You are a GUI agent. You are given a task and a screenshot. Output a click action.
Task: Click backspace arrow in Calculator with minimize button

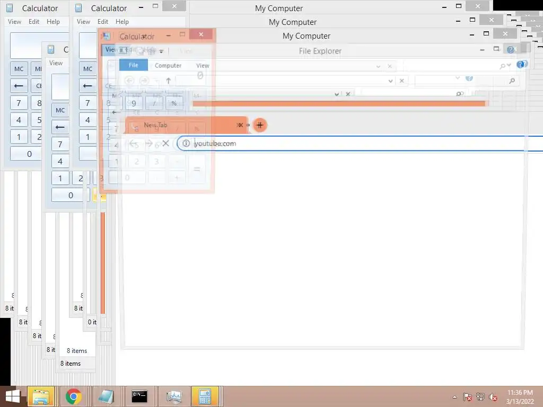87,85
